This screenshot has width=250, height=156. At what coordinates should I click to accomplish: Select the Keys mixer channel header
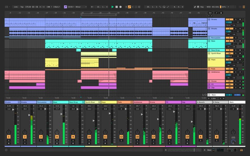coord(109,102)
